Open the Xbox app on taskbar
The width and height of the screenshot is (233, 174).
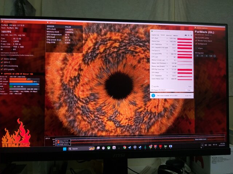[109, 147]
